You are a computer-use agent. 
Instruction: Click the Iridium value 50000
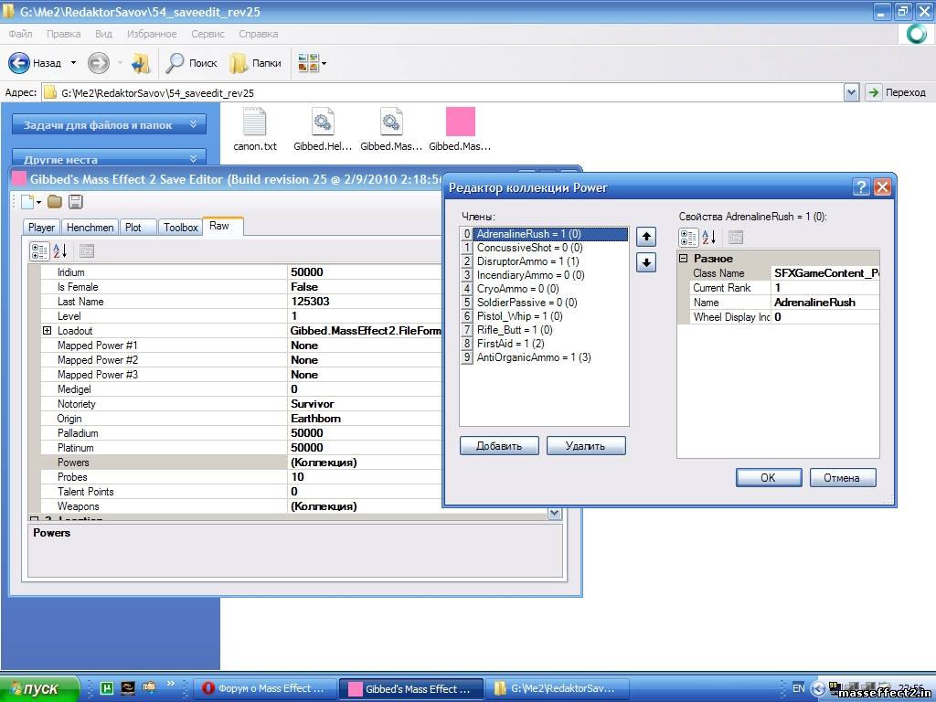(x=307, y=272)
